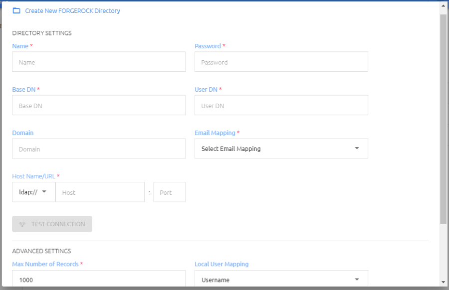
Task: Click the Host Name/URL label
Action: 34,176
